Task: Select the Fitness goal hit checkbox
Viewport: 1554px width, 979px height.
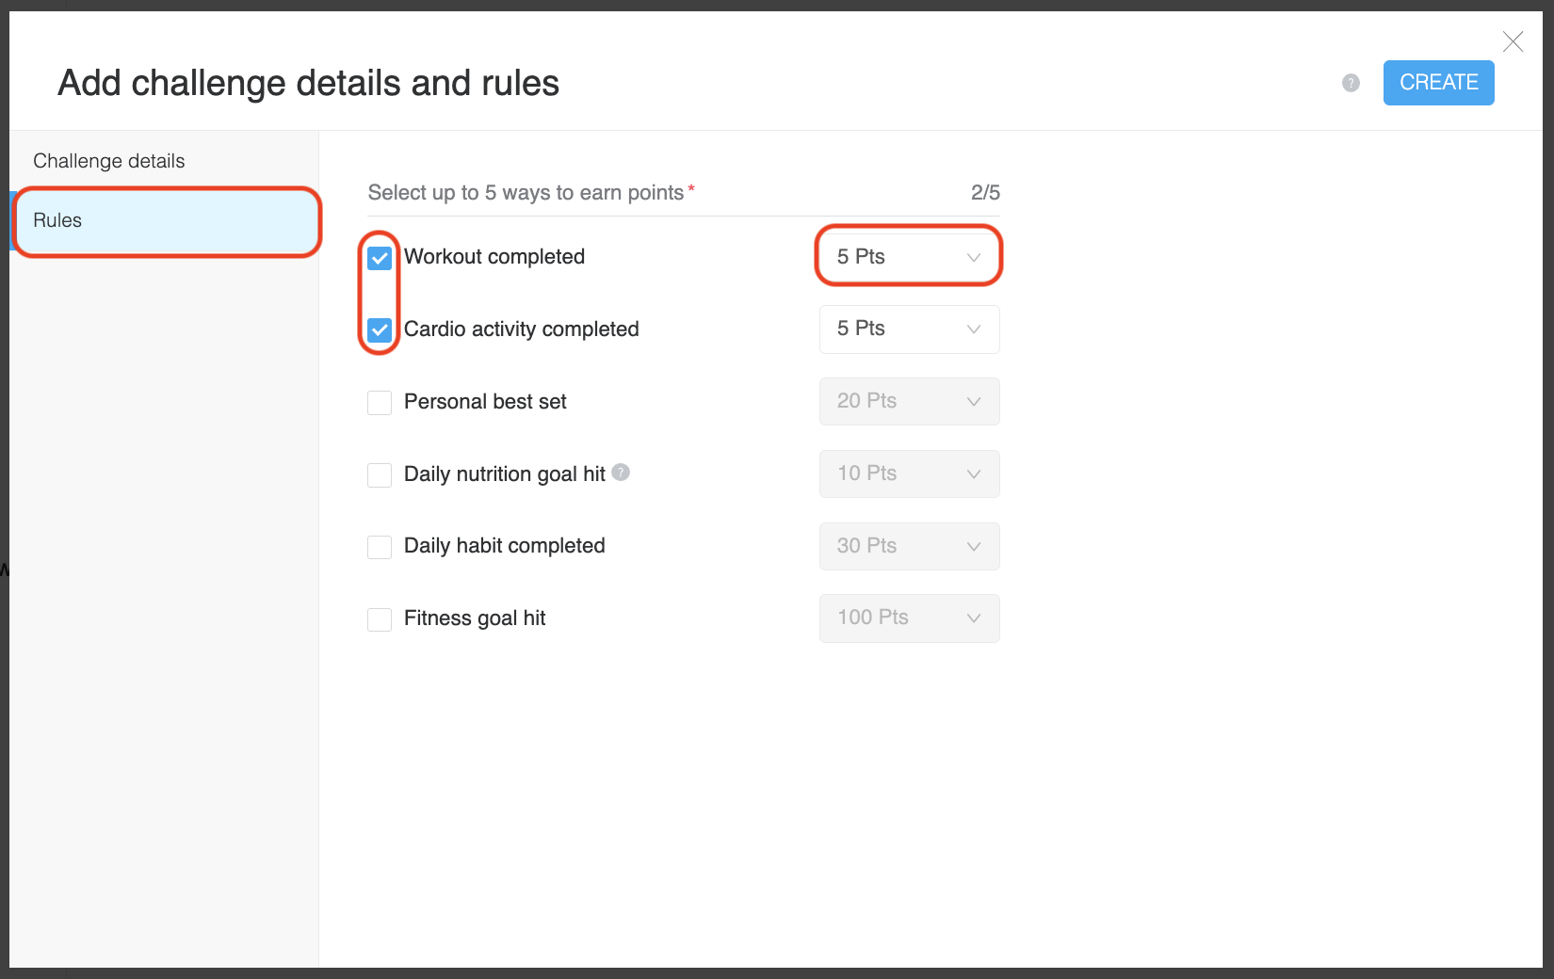Action: tap(380, 619)
